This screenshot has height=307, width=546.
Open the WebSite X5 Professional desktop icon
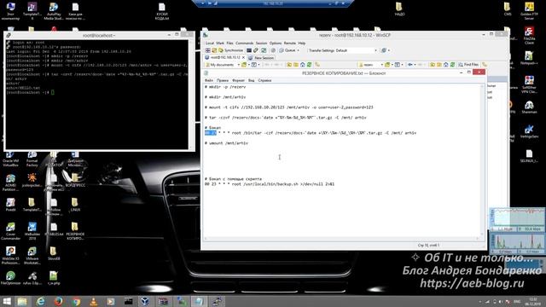point(10,256)
